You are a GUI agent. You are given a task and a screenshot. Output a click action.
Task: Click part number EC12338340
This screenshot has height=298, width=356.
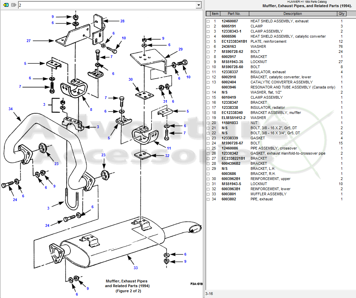pos(232,113)
